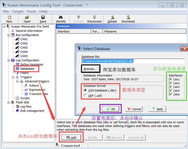Open the Expressions tree item
The height and width of the screenshot is (149, 188).
click(37, 90)
